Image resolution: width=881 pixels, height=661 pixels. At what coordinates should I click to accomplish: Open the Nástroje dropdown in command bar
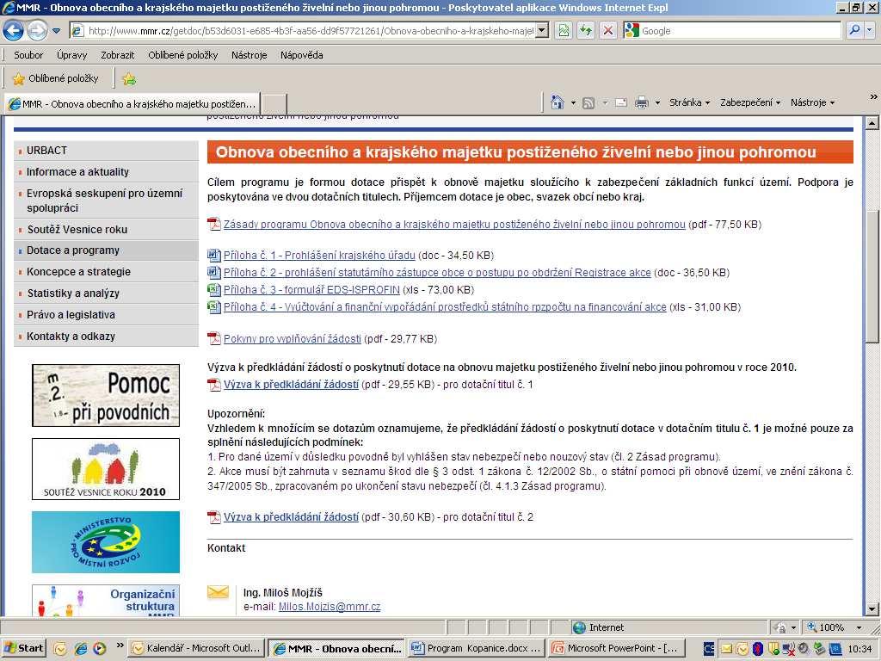[812, 103]
